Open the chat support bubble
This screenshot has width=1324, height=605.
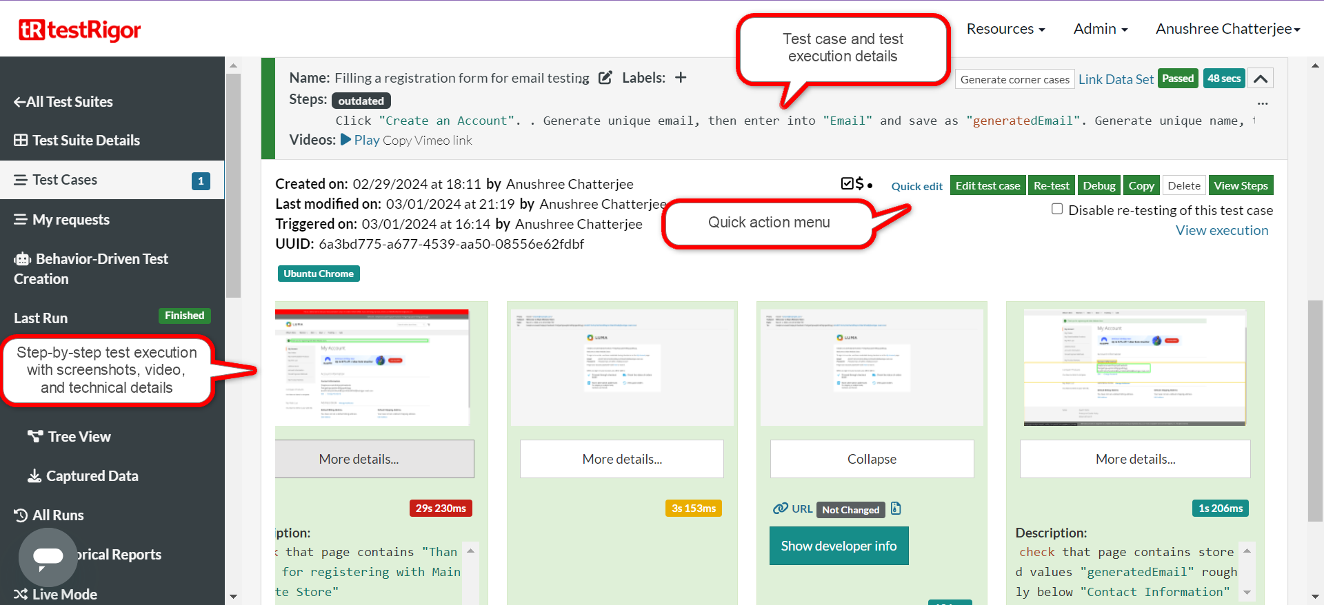click(48, 557)
